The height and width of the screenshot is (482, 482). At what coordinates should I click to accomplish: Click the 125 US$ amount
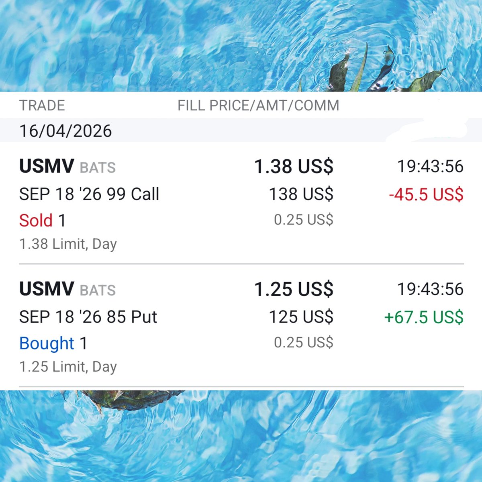[x=301, y=317]
